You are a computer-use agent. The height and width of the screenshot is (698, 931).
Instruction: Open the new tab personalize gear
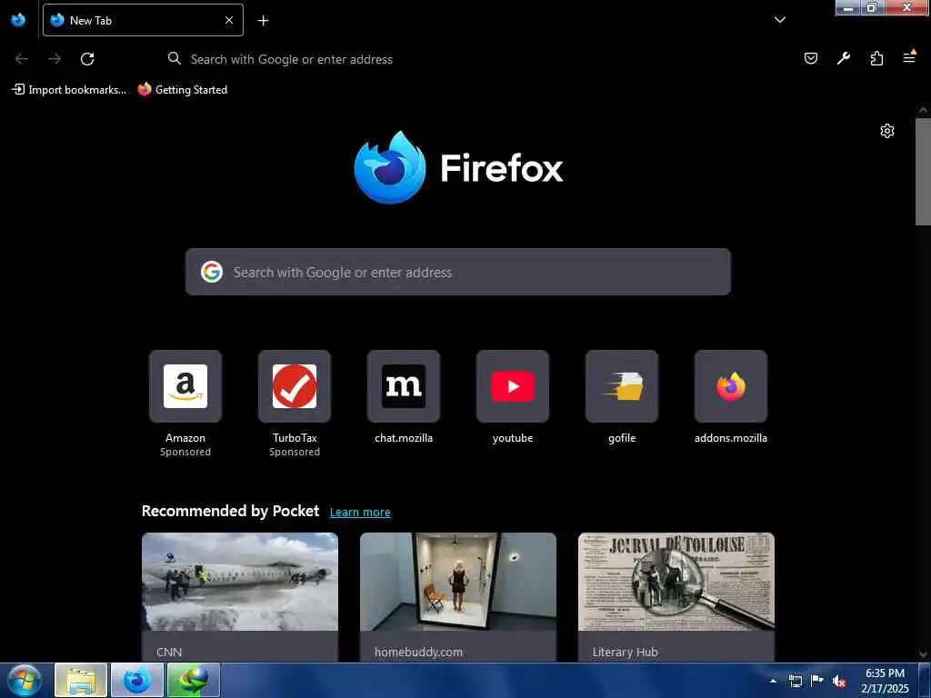[x=887, y=131]
